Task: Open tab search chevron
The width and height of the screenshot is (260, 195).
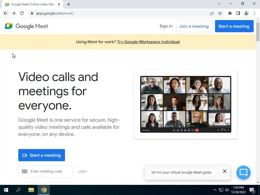Action: pyautogui.click(x=219, y=4)
